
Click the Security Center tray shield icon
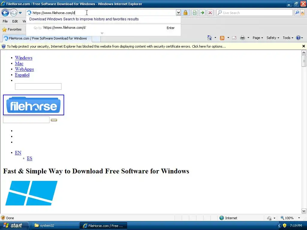click(x=285, y=226)
